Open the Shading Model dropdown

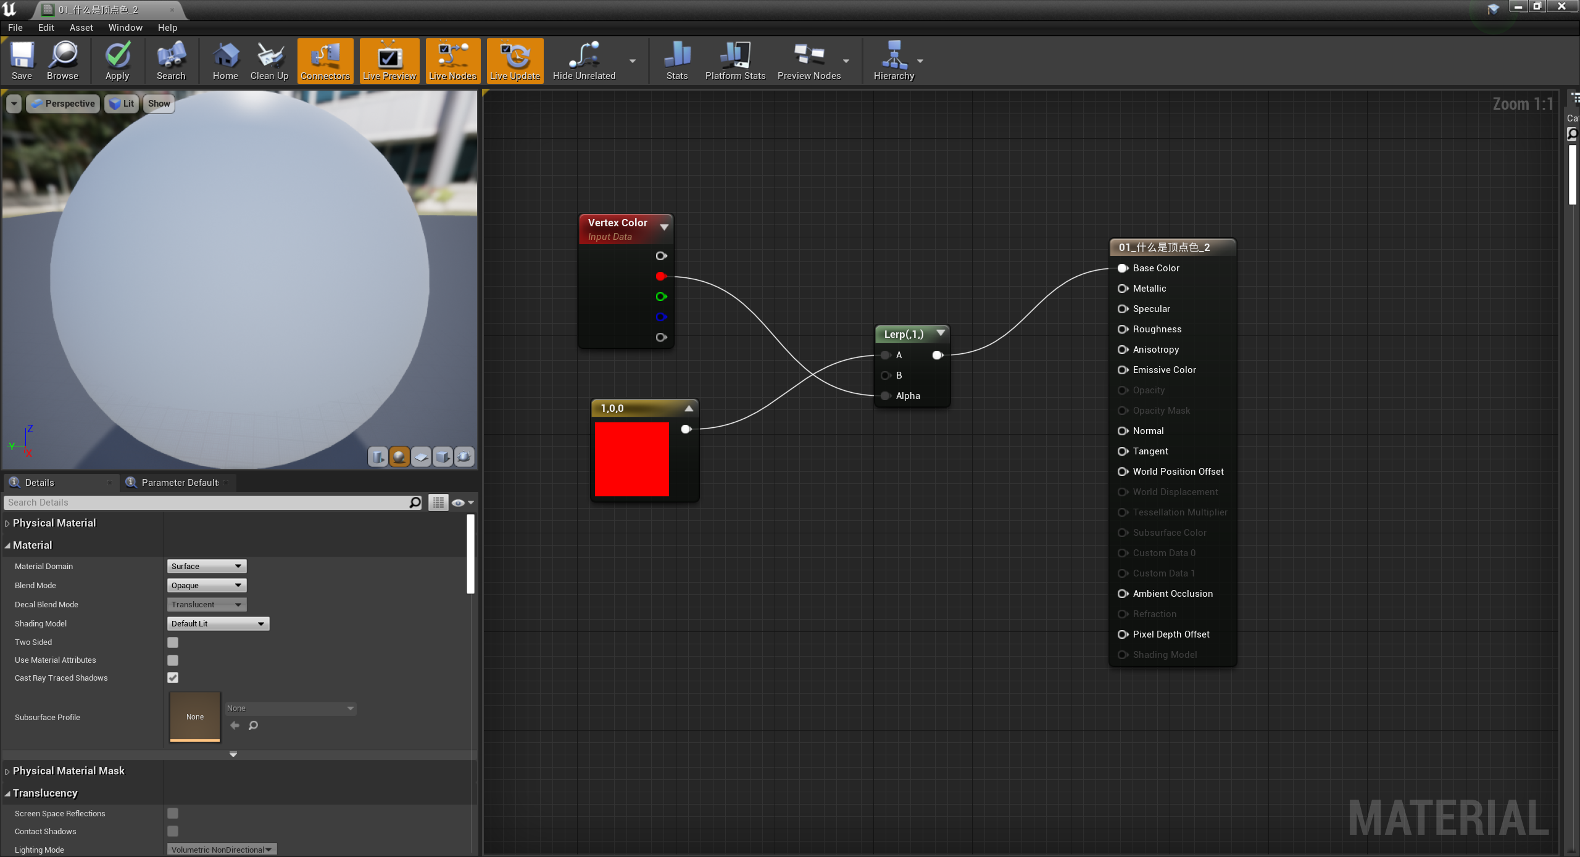(217, 623)
